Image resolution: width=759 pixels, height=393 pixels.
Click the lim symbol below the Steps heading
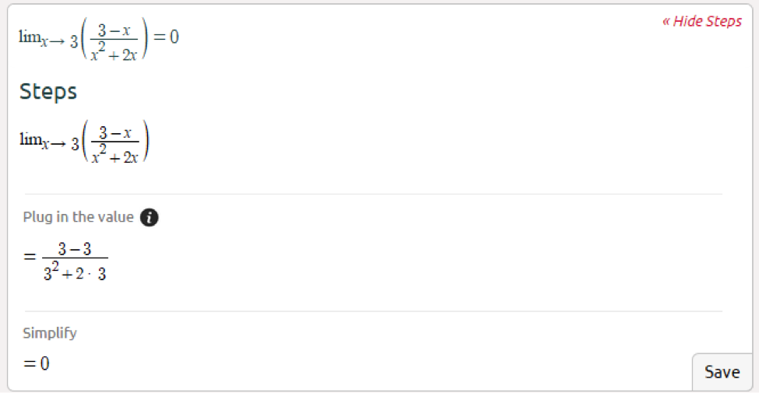[29, 139]
